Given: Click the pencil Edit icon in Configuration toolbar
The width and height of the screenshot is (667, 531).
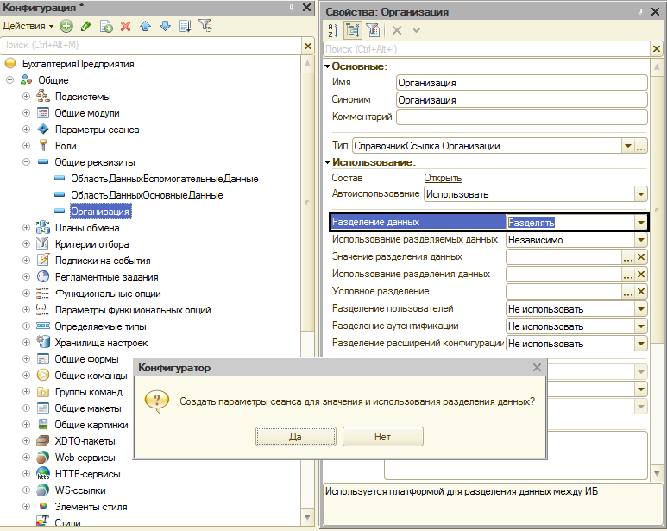Looking at the screenshot, I should [86, 26].
